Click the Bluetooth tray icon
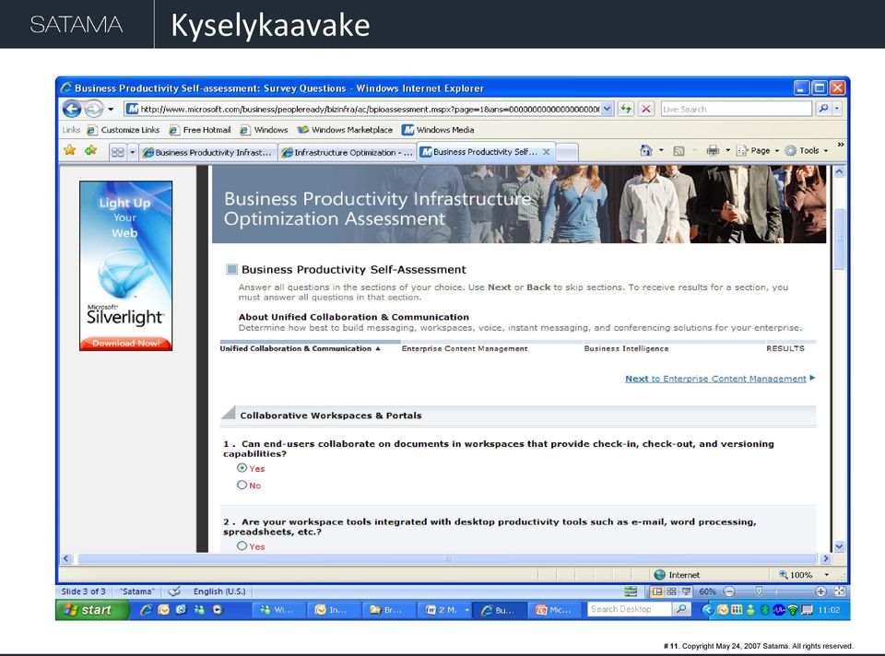This screenshot has height=656, width=885. [x=765, y=610]
